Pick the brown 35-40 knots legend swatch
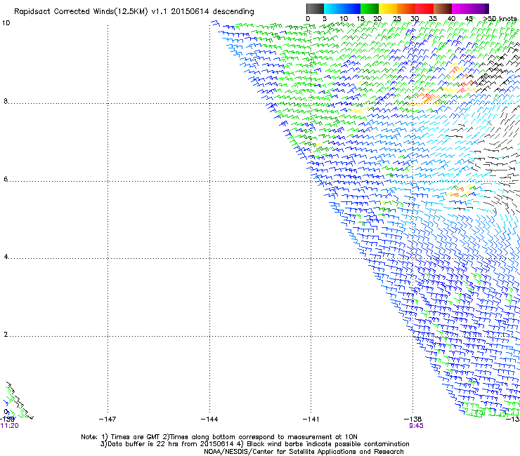This screenshot has height=456, width=520. (443, 8)
